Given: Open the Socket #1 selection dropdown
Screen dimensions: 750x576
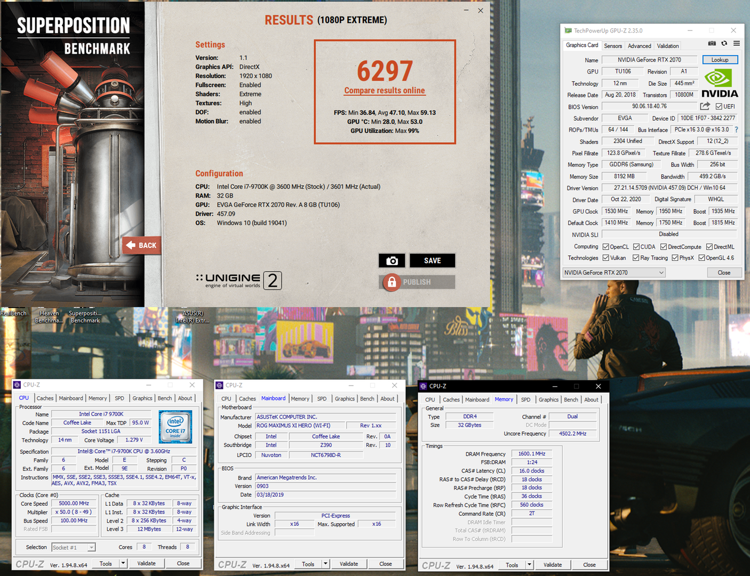Looking at the screenshot, I should click(x=74, y=547).
